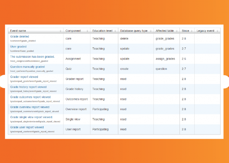Screen dimensions: 229x163
Task: Click the 2.7 version in the Quiz row
Action: point(184,69)
